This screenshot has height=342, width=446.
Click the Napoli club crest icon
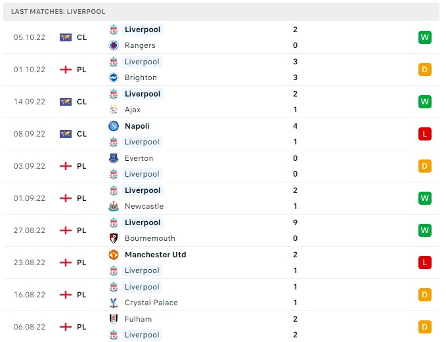coord(114,126)
